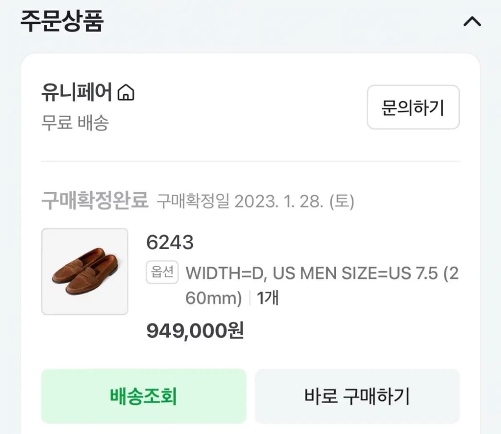Click the 무료 배송 shipping label
The width and height of the screenshot is (501, 434).
tap(74, 123)
